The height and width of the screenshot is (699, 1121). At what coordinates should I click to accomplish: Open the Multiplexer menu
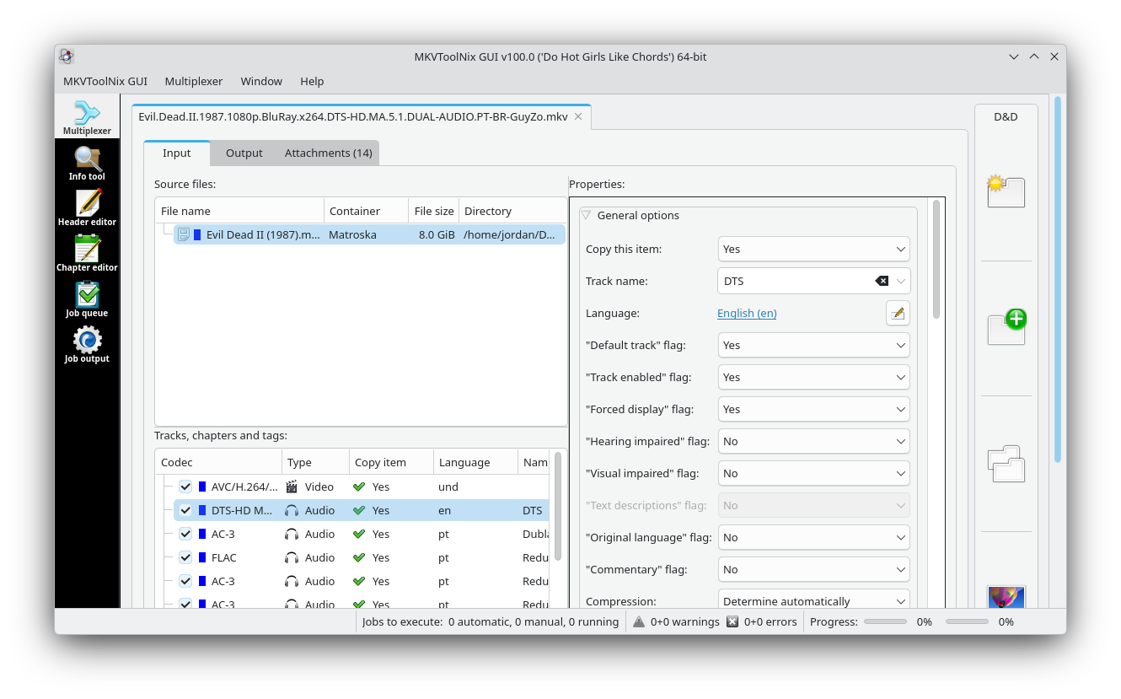[x=194, y=81]
